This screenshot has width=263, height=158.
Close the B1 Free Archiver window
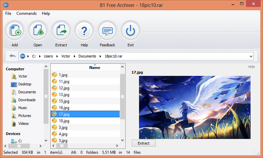point(253,4)
